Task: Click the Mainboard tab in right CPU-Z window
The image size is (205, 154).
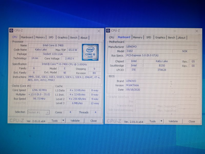Action: (124, 37)
